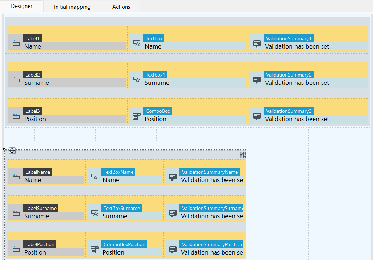Select the label icon next to LabelSurname
The width and height of the screenshot is (373, 260).
point(16,212)
